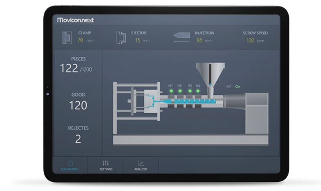Open the Analysis tab
321x191 pixels.
[x=141, y=166]
